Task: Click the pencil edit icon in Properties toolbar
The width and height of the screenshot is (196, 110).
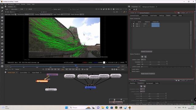Action: 136,9
